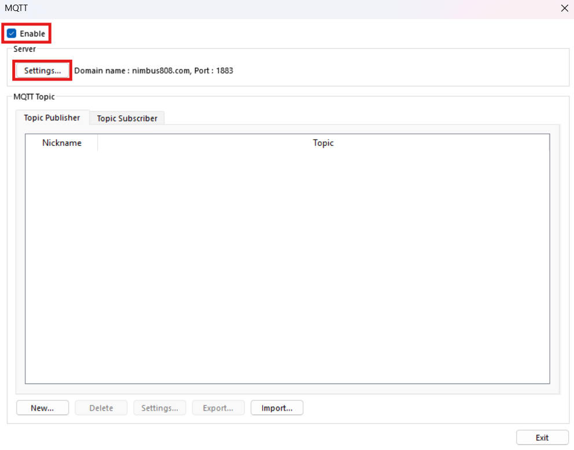The width and height of the screenshot is (574, 450).
Task: Select the Topic Publisher tab
Action: [51, 118]
